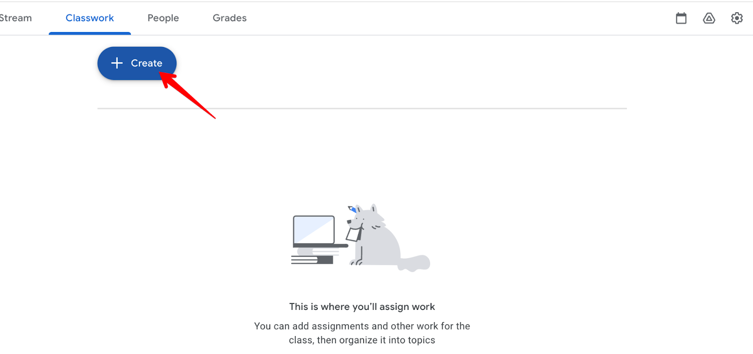Image resolution: width=753 pixels, height=354 pixels.
Task: Click the paper in the dog's mouth
Action: pyautogui.click(x=353, y=234)
